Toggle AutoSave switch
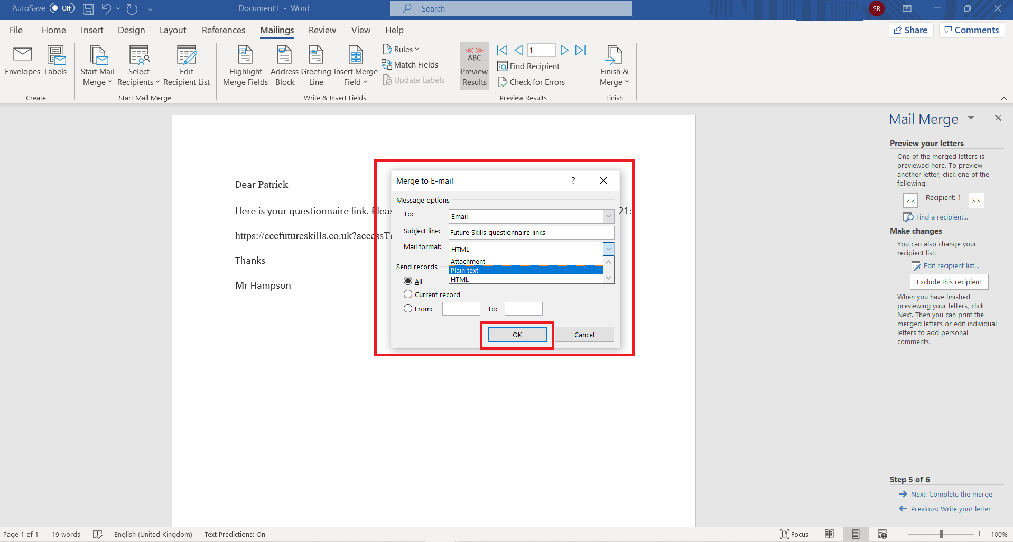 tap(62, 8)
